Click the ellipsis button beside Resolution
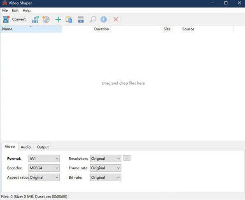This screenshot has height=200, width=245. click(x=127, y=158)
